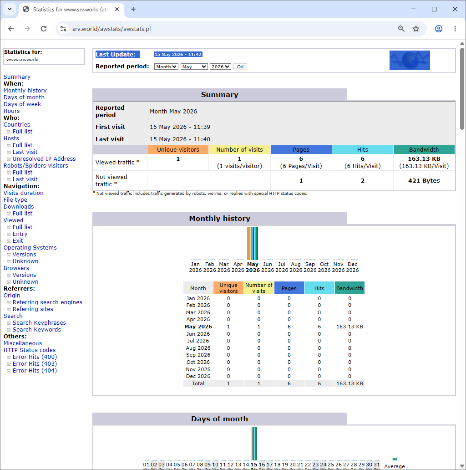Open Full list under Robots/Spiders visitors
Image resolution: width=466 pixels, height=470 pixels.
tap(22, 172)
